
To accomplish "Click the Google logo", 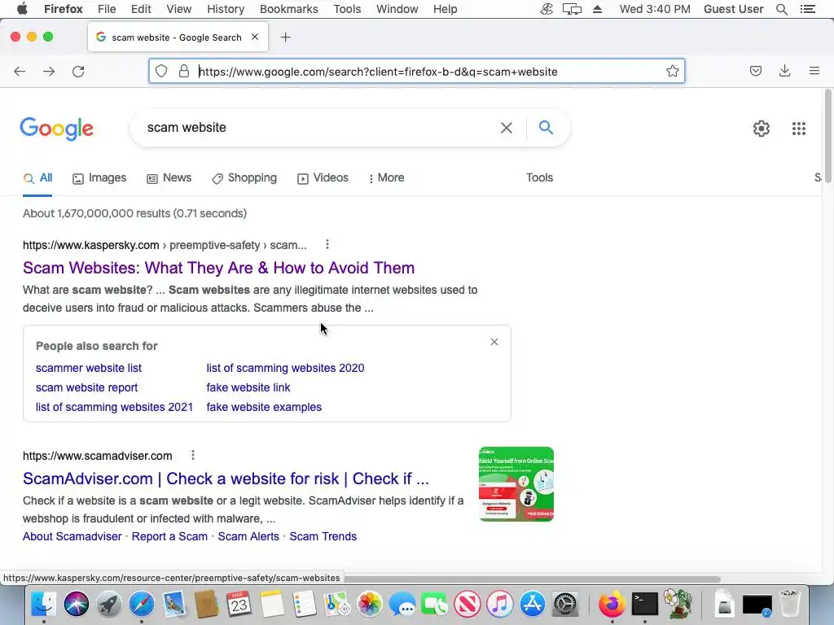I will tap(57, 129).
